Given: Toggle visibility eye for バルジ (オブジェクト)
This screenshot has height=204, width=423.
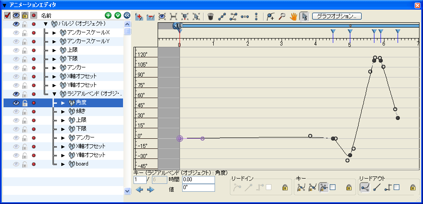Looking at the screenshot, I should (x=16, y=24).
